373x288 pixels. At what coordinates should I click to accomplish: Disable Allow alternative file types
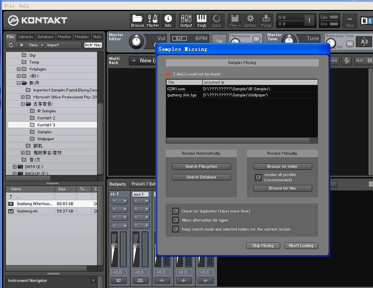(176, 219)
